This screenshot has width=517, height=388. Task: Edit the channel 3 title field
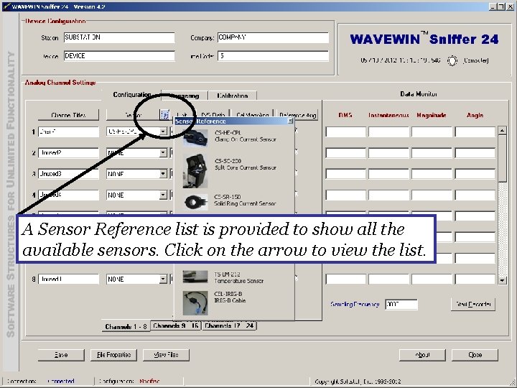68,174
